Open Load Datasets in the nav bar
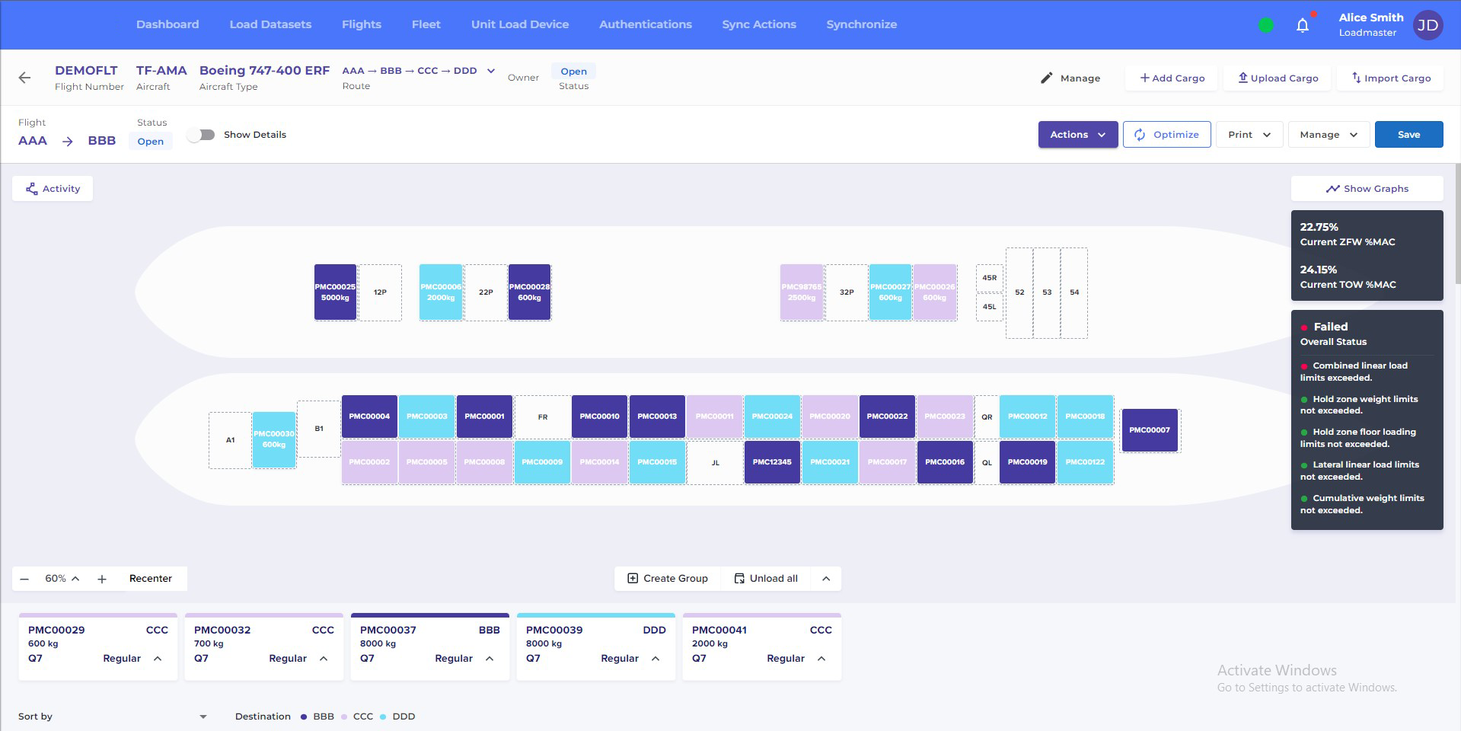The height and width of the screenshot is (731, 1461). point(270,24)
